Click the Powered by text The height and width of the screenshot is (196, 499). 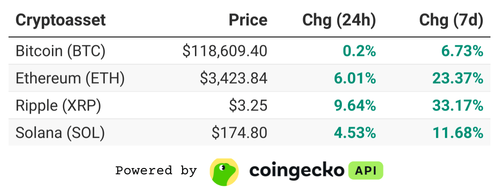[156, 170]
